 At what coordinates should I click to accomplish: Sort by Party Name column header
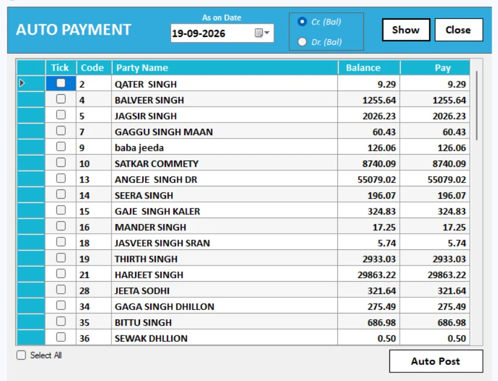tap(225, 68)
